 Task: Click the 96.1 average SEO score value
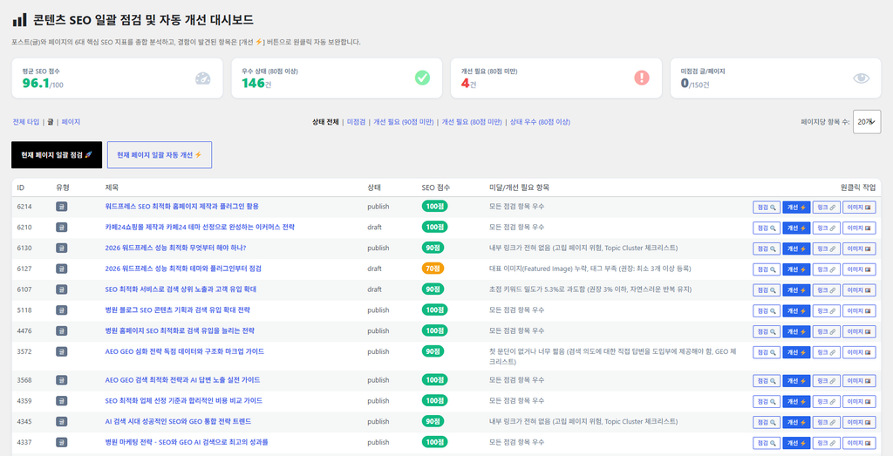click(35, 83)
